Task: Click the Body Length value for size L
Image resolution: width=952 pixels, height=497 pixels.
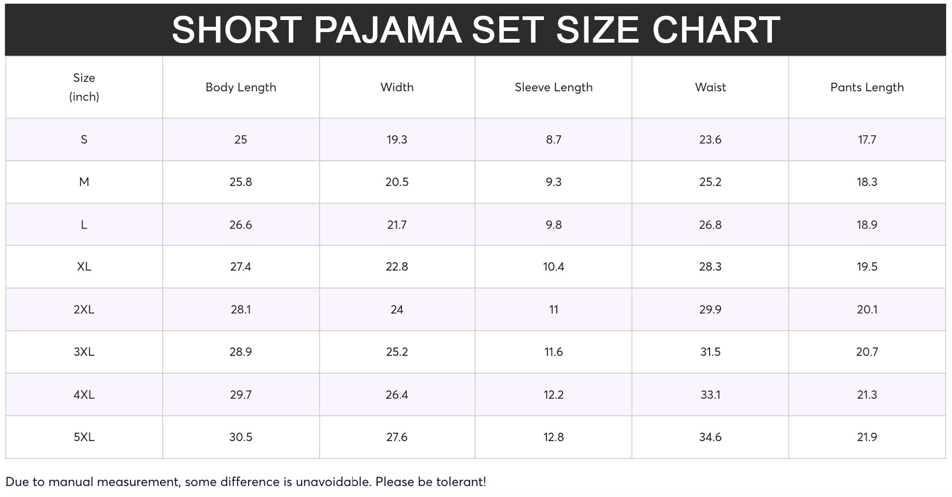Action: coord(241,225)
